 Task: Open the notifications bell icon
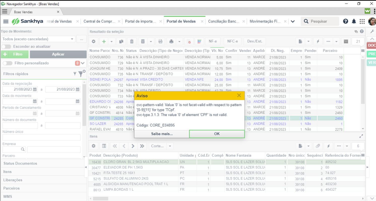pyautogui.click(x=354, y=21)
